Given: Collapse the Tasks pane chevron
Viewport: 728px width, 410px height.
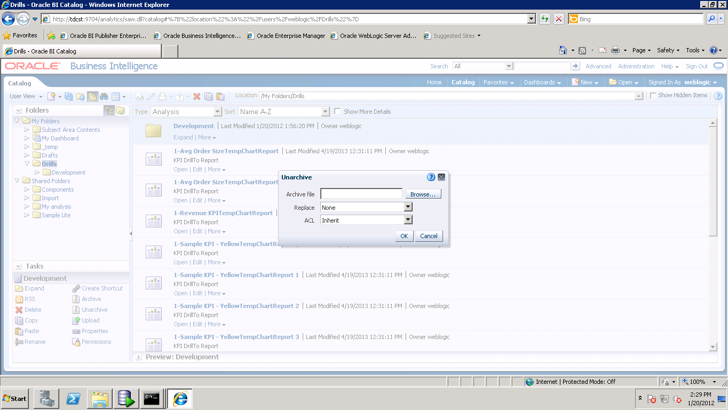Looking at the screenshot, I should point(19,266).
